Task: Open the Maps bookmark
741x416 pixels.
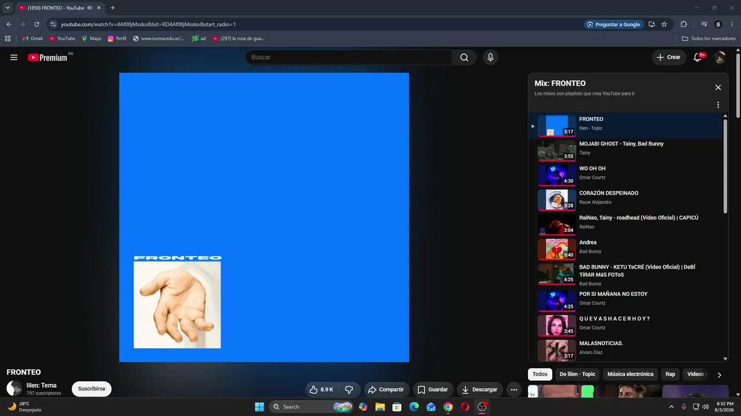Action: coord(91,39)
